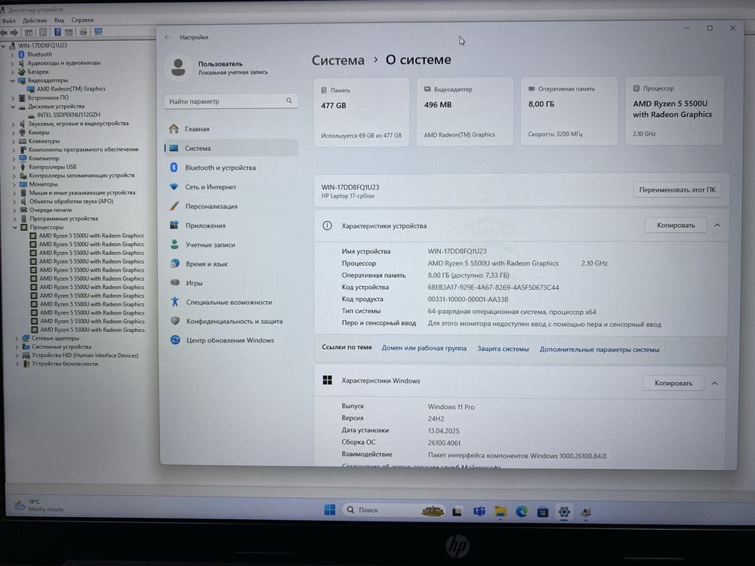
Task: Open Специальные возможности in Settings sidebar
Action: pos(230,303)
